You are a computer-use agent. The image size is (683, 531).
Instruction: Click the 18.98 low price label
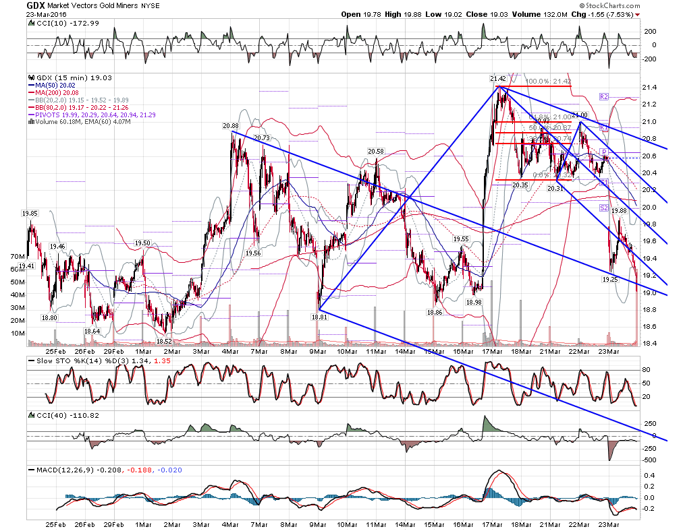(x=474, y=303)
